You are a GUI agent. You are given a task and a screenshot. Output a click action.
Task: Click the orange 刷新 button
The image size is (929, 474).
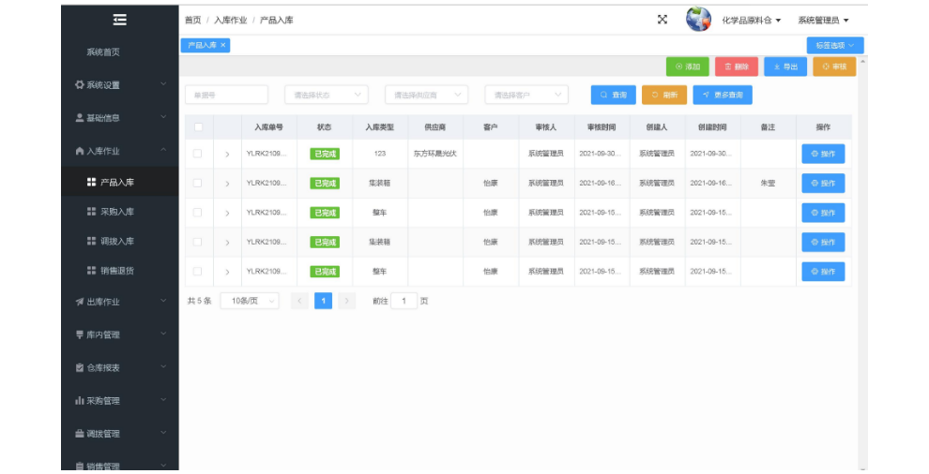pyautogui.click(x=664, y=95)
